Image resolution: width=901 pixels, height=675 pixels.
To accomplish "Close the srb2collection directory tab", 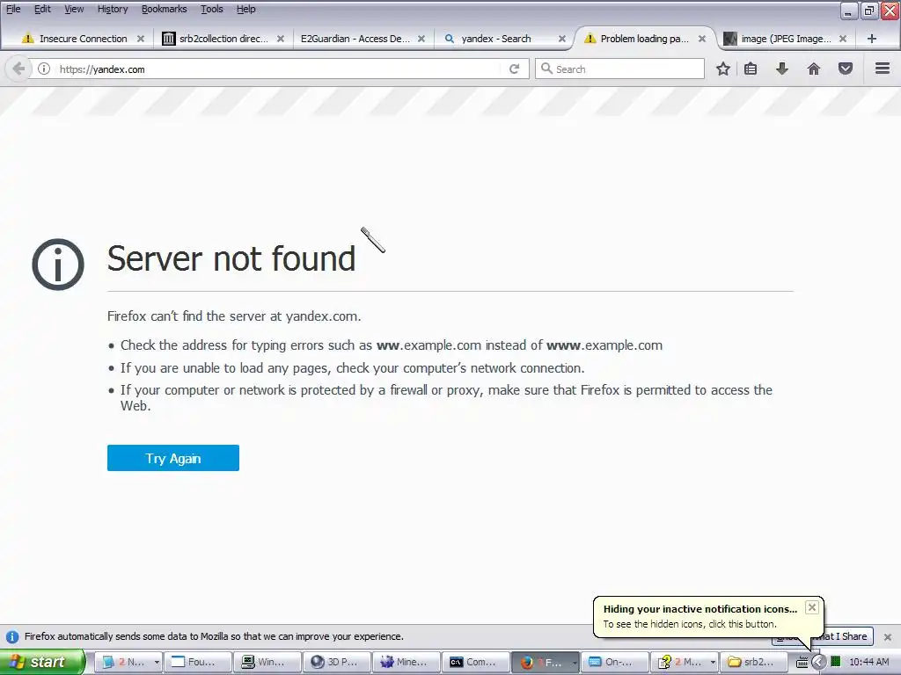I will [x=281, y=39].
